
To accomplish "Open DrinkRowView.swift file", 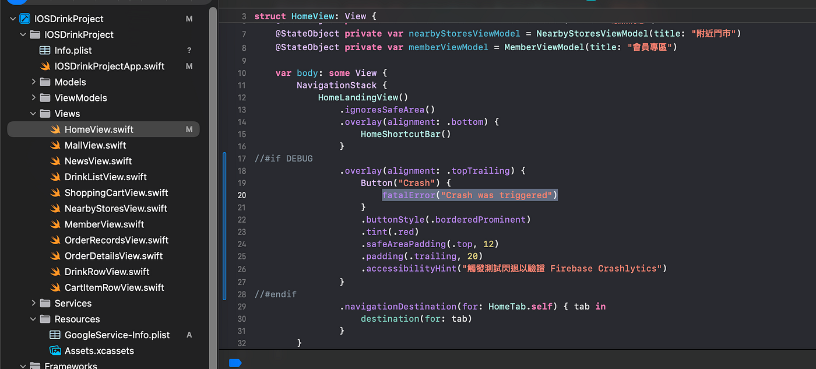I will click(107, 272).
